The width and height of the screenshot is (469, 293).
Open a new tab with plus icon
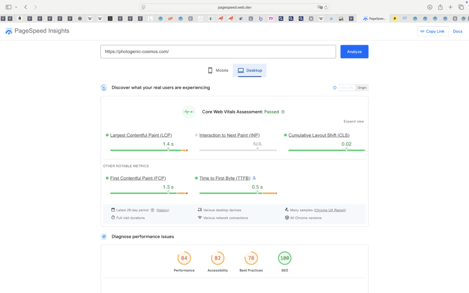(451, 7)
